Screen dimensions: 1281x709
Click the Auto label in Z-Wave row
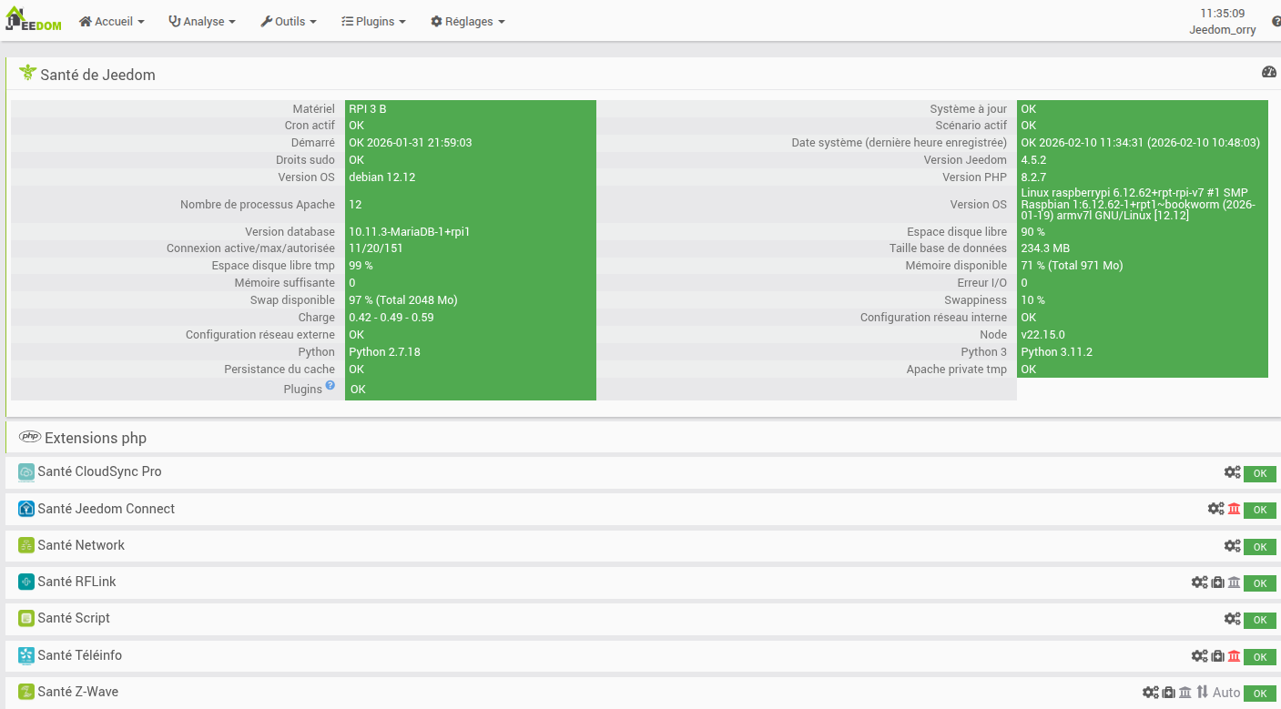(x=1226, y=693)
